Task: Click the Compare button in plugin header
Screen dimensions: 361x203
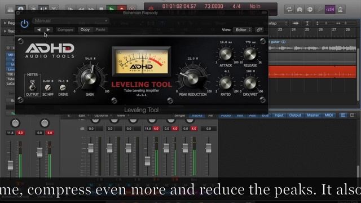Action: [x=65, y=30]
